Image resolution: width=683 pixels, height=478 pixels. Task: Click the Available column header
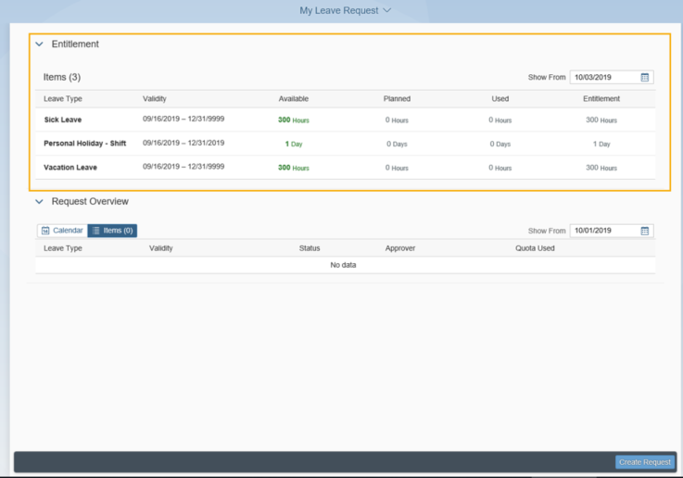[x=293, y=98]
